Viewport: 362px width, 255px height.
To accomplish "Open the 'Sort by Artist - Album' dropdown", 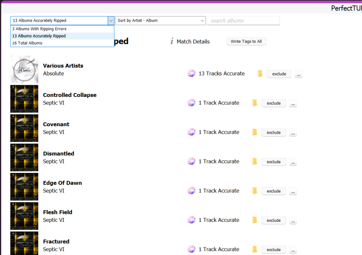I will pyautogui.click(x=160, y=21).
